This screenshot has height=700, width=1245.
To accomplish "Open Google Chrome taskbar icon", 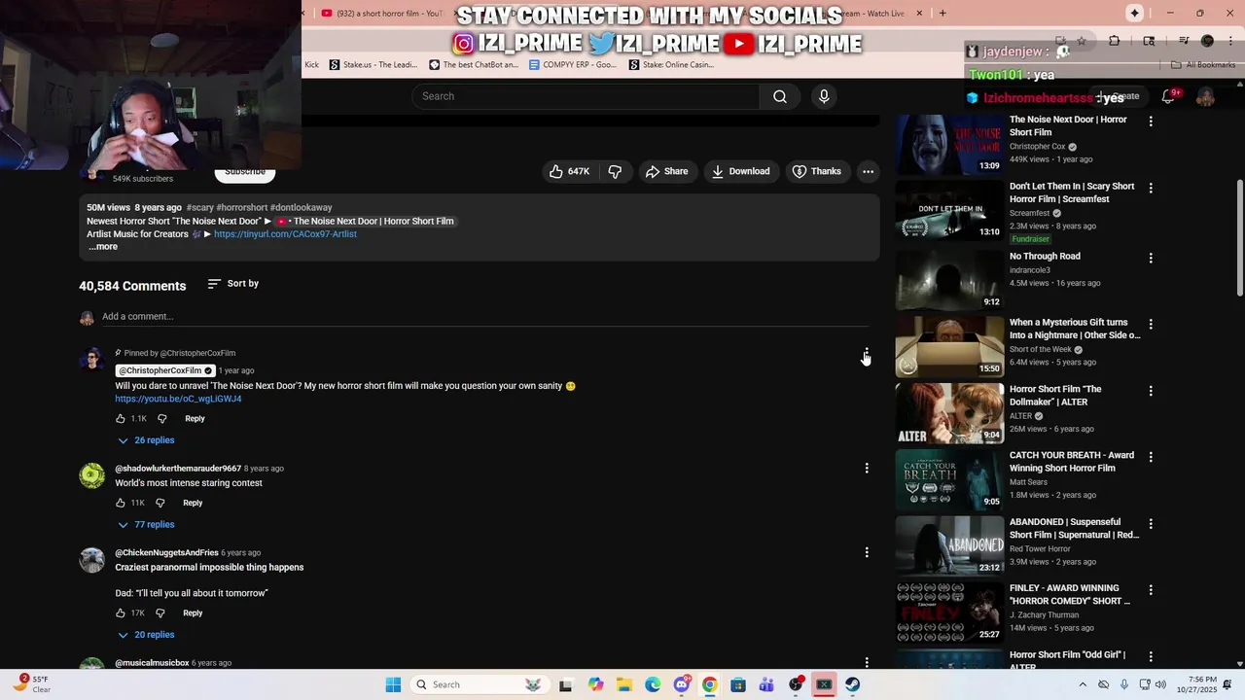I will pos(709,684).
